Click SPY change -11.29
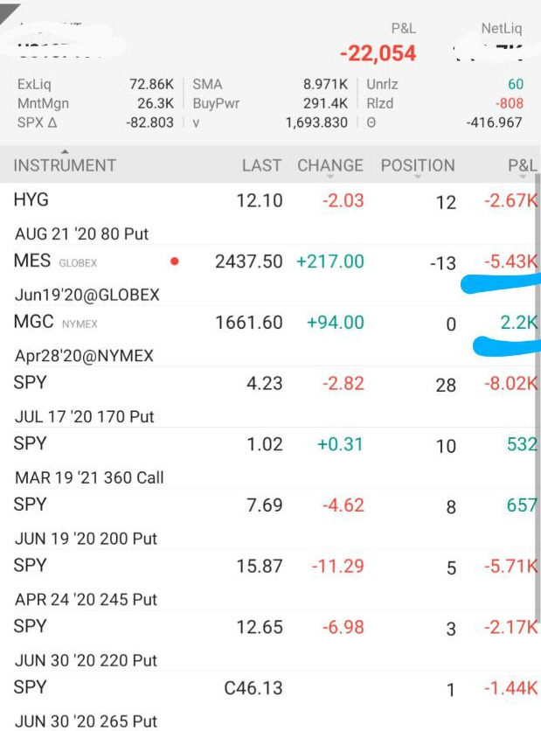Screen dimensions: 541x731 pos(337,567)
